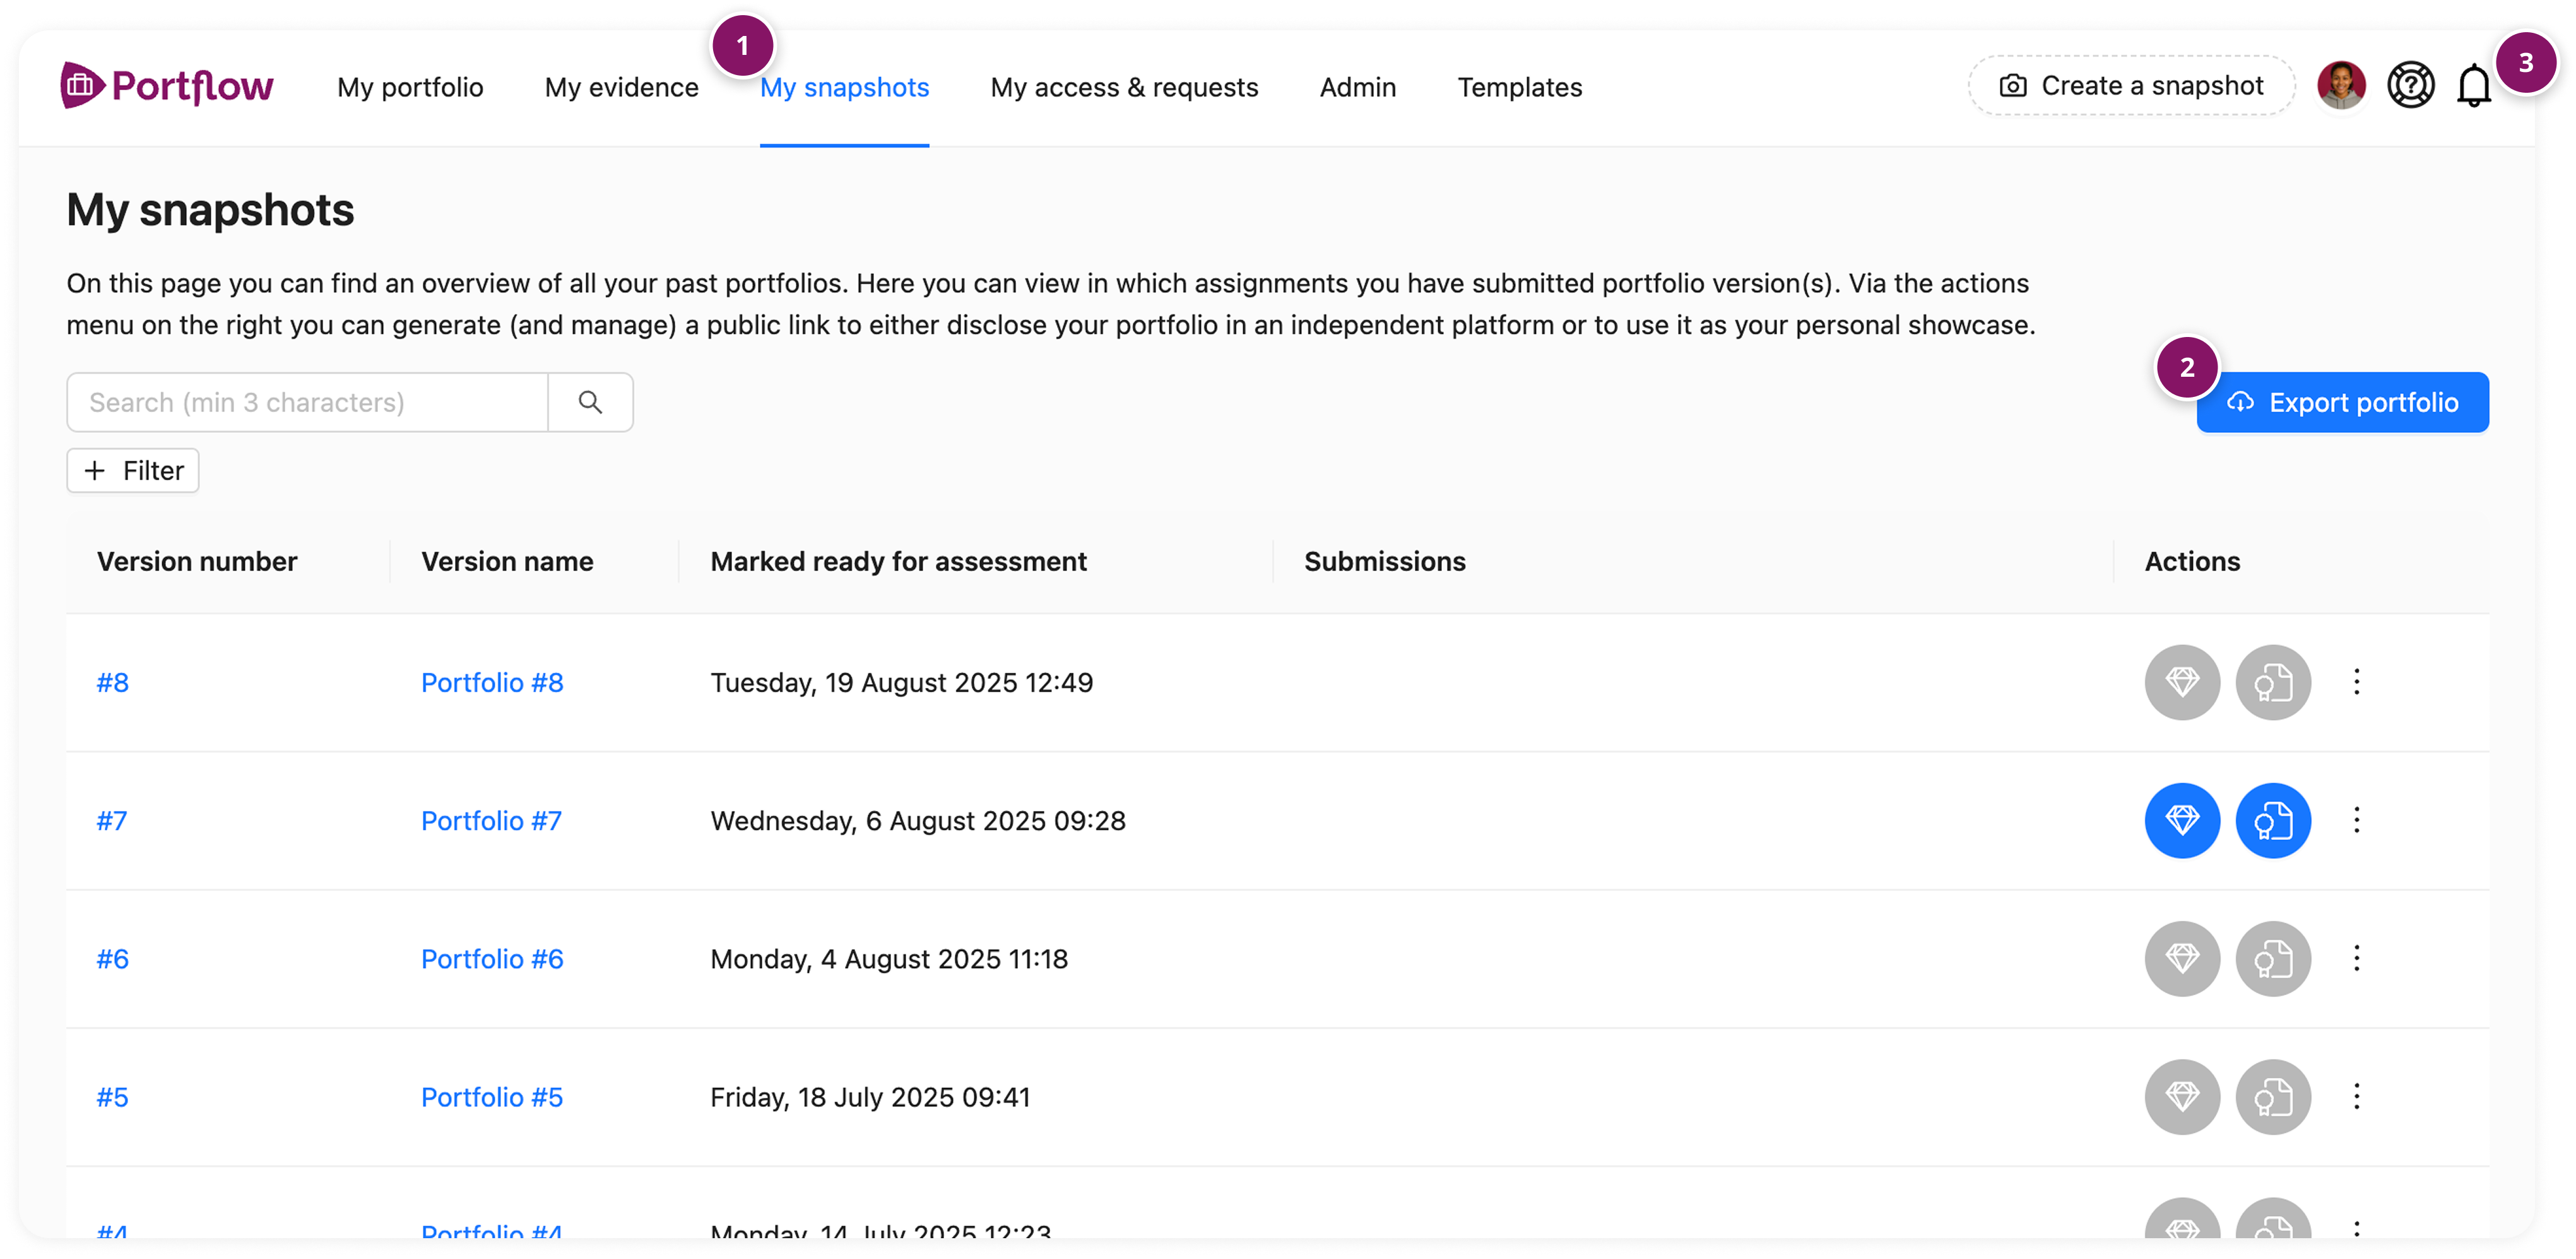The width and height of the screenshot is (2576, 1259).
Task: Click the user profile avatar
Action: [2341, 86]
